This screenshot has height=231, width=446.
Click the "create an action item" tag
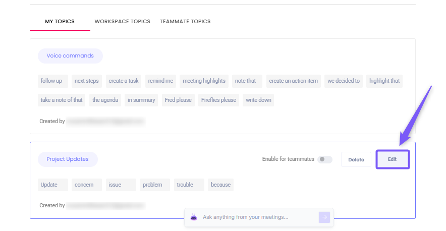pos(293,81)
